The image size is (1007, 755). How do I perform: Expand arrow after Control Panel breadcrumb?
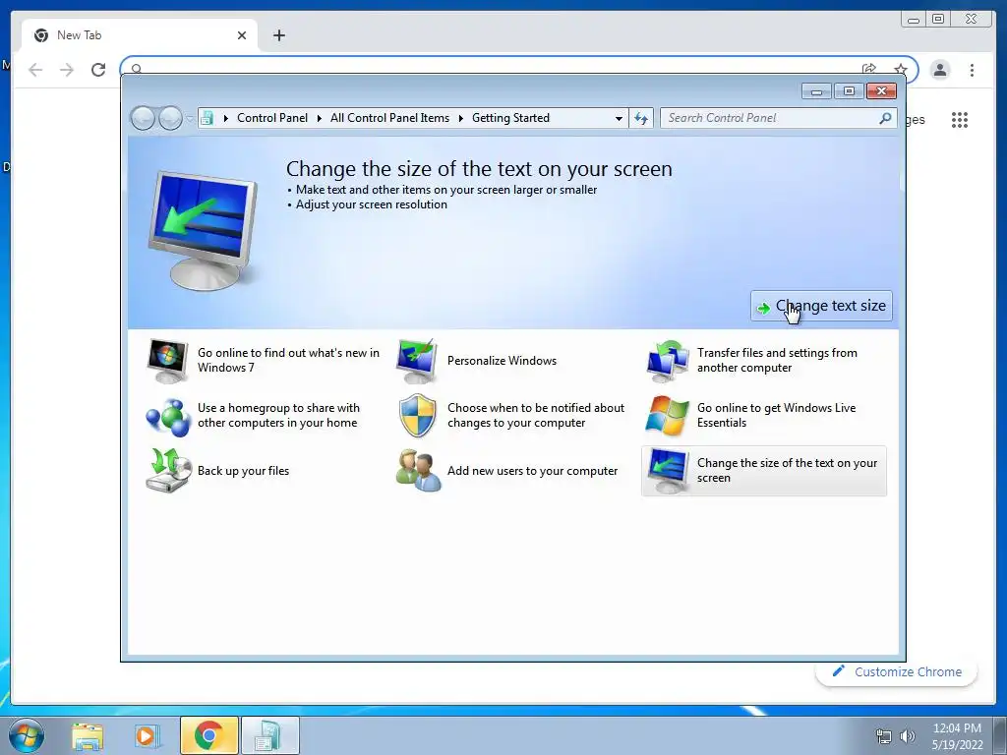click(320, 118)
